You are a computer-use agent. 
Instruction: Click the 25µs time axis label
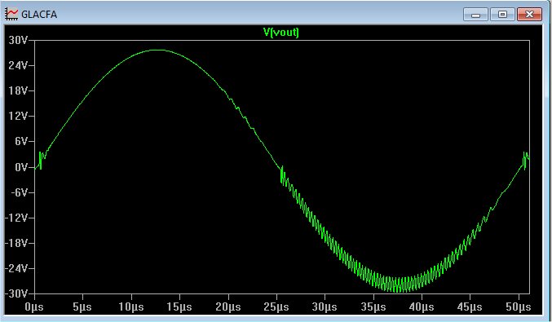point(276,307)
